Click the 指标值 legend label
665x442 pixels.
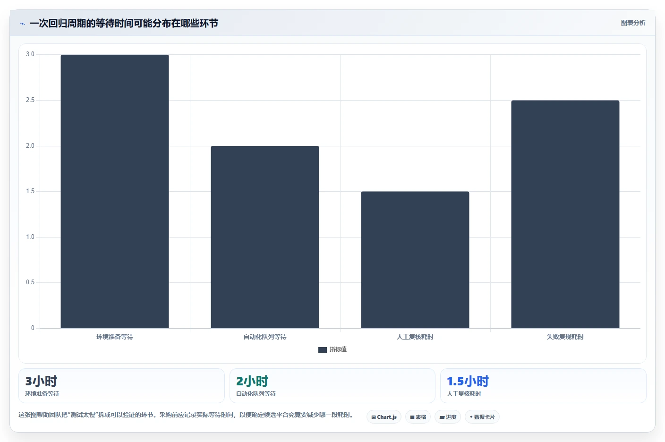tap(338, 349)
